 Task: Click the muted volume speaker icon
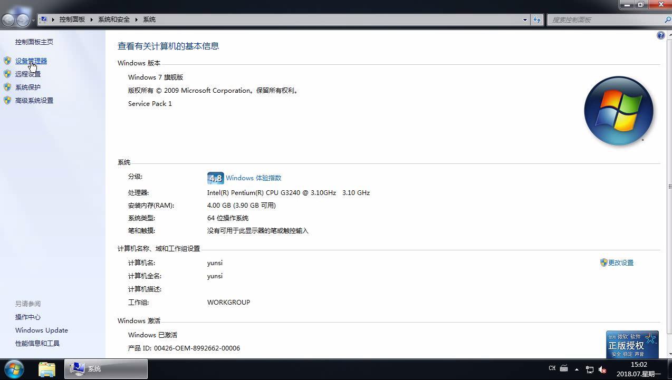point(602,369)
